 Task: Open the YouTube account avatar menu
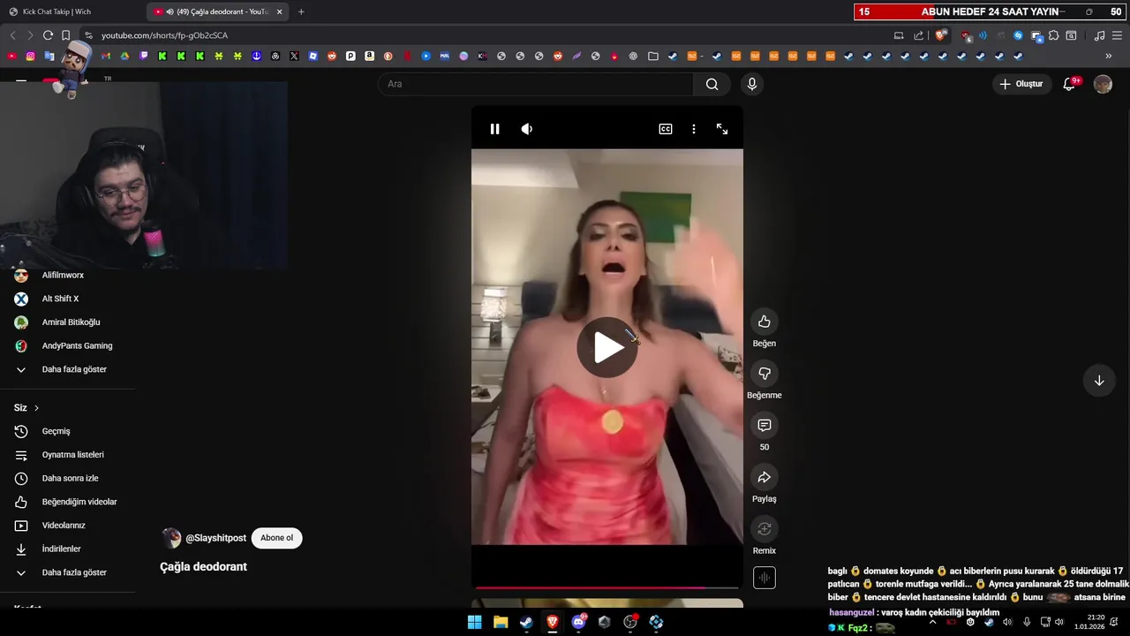pos(1103,84)
